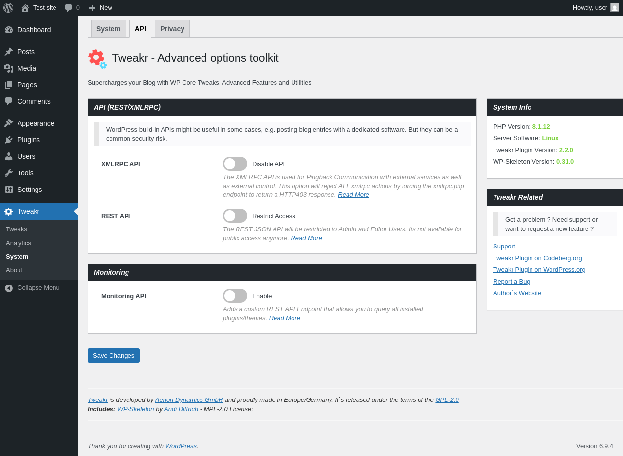Screen dimensions: 623x456
Task: Click the Server Software Linux value
Action: [550, 138]
